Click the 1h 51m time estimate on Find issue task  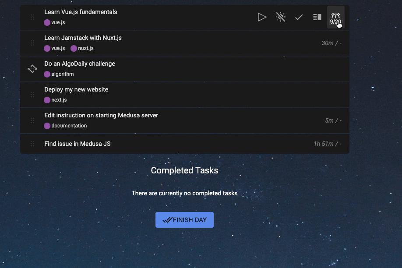coord(328,143)
